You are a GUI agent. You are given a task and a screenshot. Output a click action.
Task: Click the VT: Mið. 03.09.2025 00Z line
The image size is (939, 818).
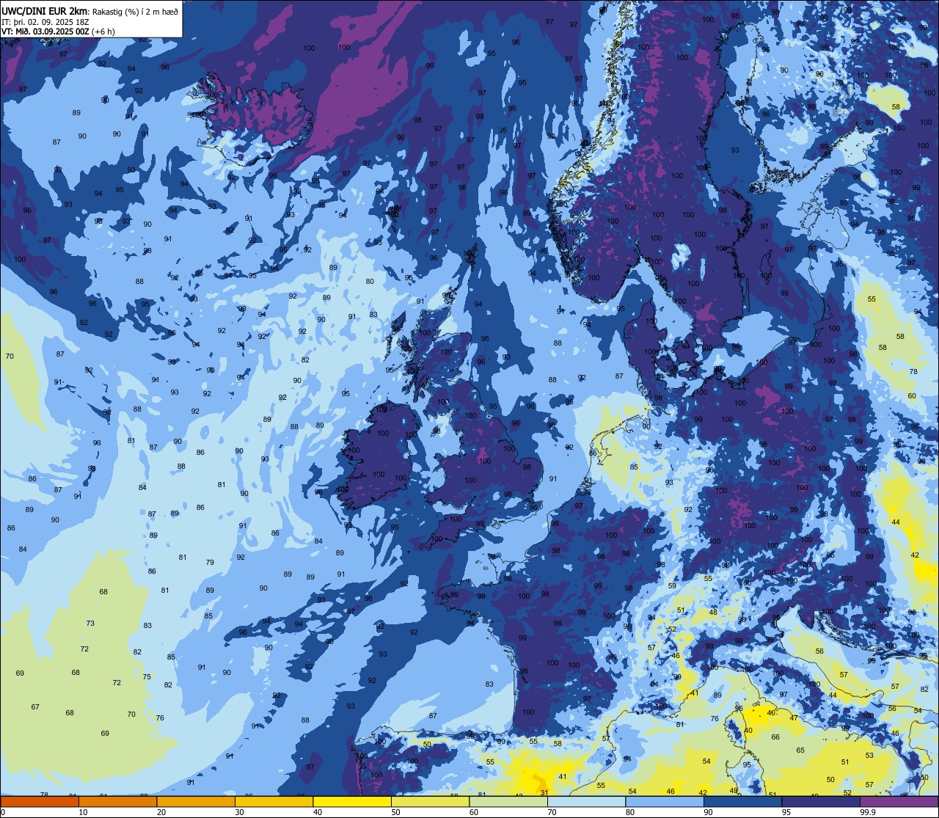(46, 31)
